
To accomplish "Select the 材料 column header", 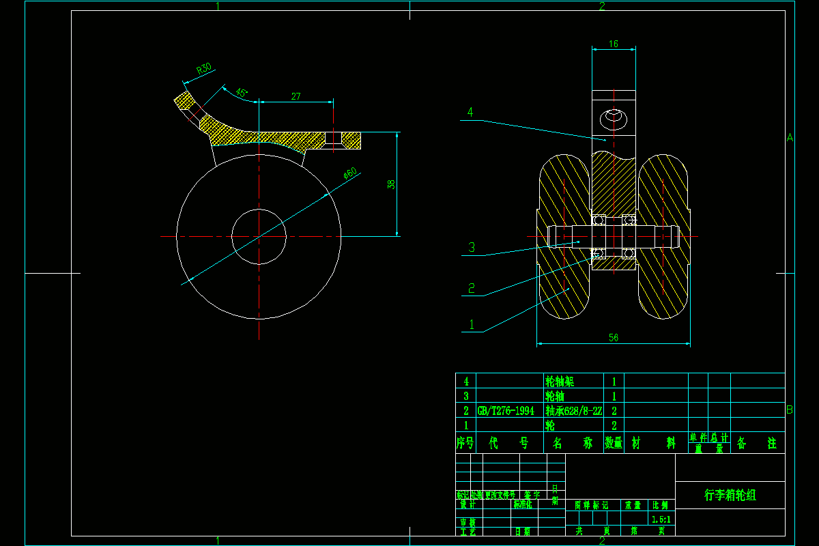I will tap(656, 443).
